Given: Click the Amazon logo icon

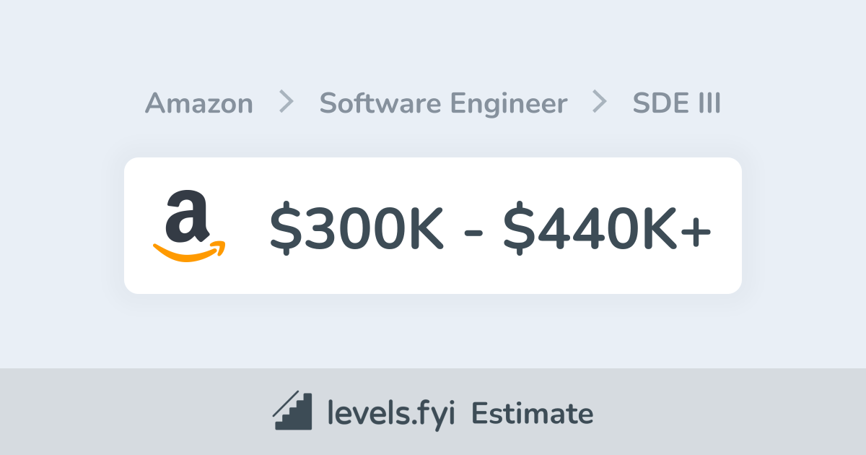Looking at the screenshot, I should point(189,225).
